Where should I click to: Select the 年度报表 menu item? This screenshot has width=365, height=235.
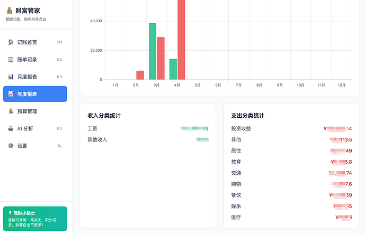35,94
